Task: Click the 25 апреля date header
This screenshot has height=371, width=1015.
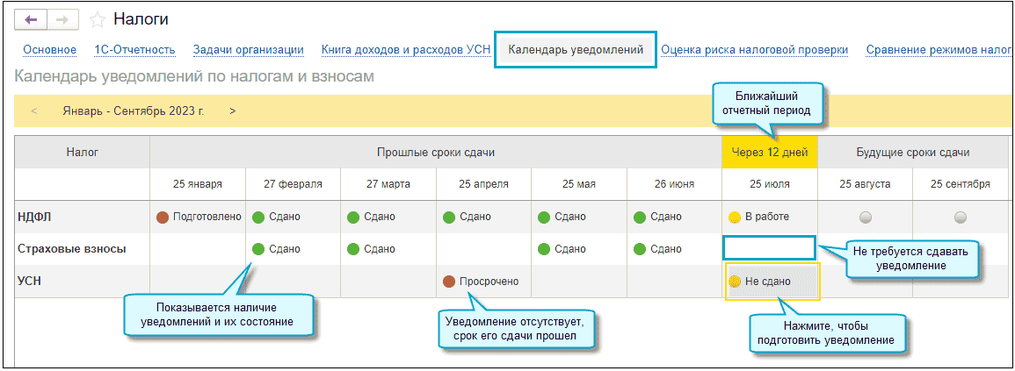Action: pos(483,185)
